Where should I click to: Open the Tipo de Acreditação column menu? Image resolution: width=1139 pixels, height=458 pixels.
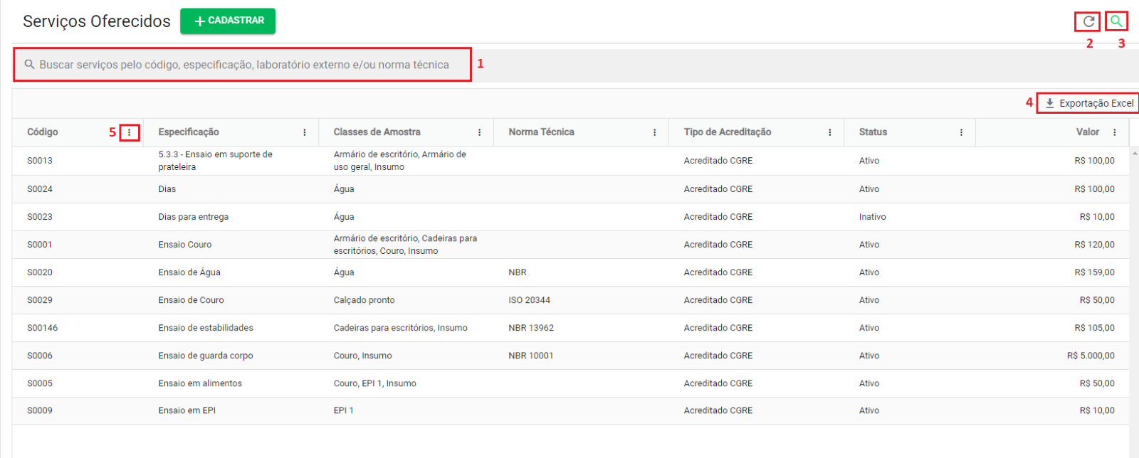point(830,132)
